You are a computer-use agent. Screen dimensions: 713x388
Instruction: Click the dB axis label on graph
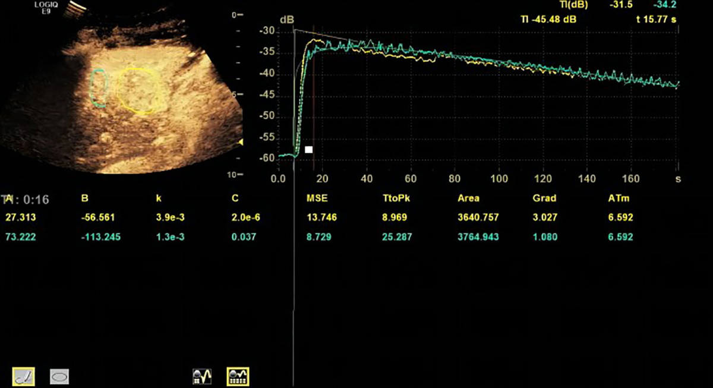pos(287,19)
